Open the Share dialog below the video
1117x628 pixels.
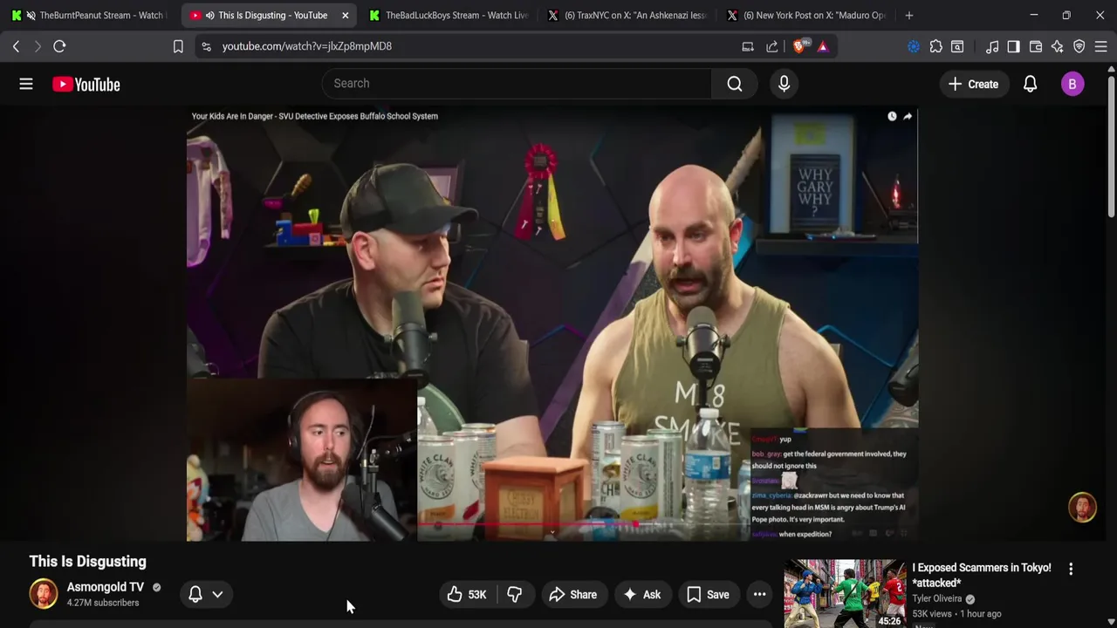[x=573, y=595]
